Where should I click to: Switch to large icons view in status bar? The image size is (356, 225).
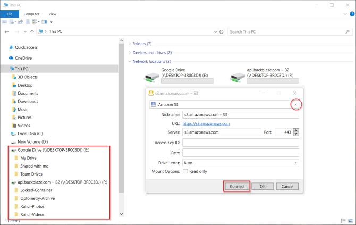[351, 221]
